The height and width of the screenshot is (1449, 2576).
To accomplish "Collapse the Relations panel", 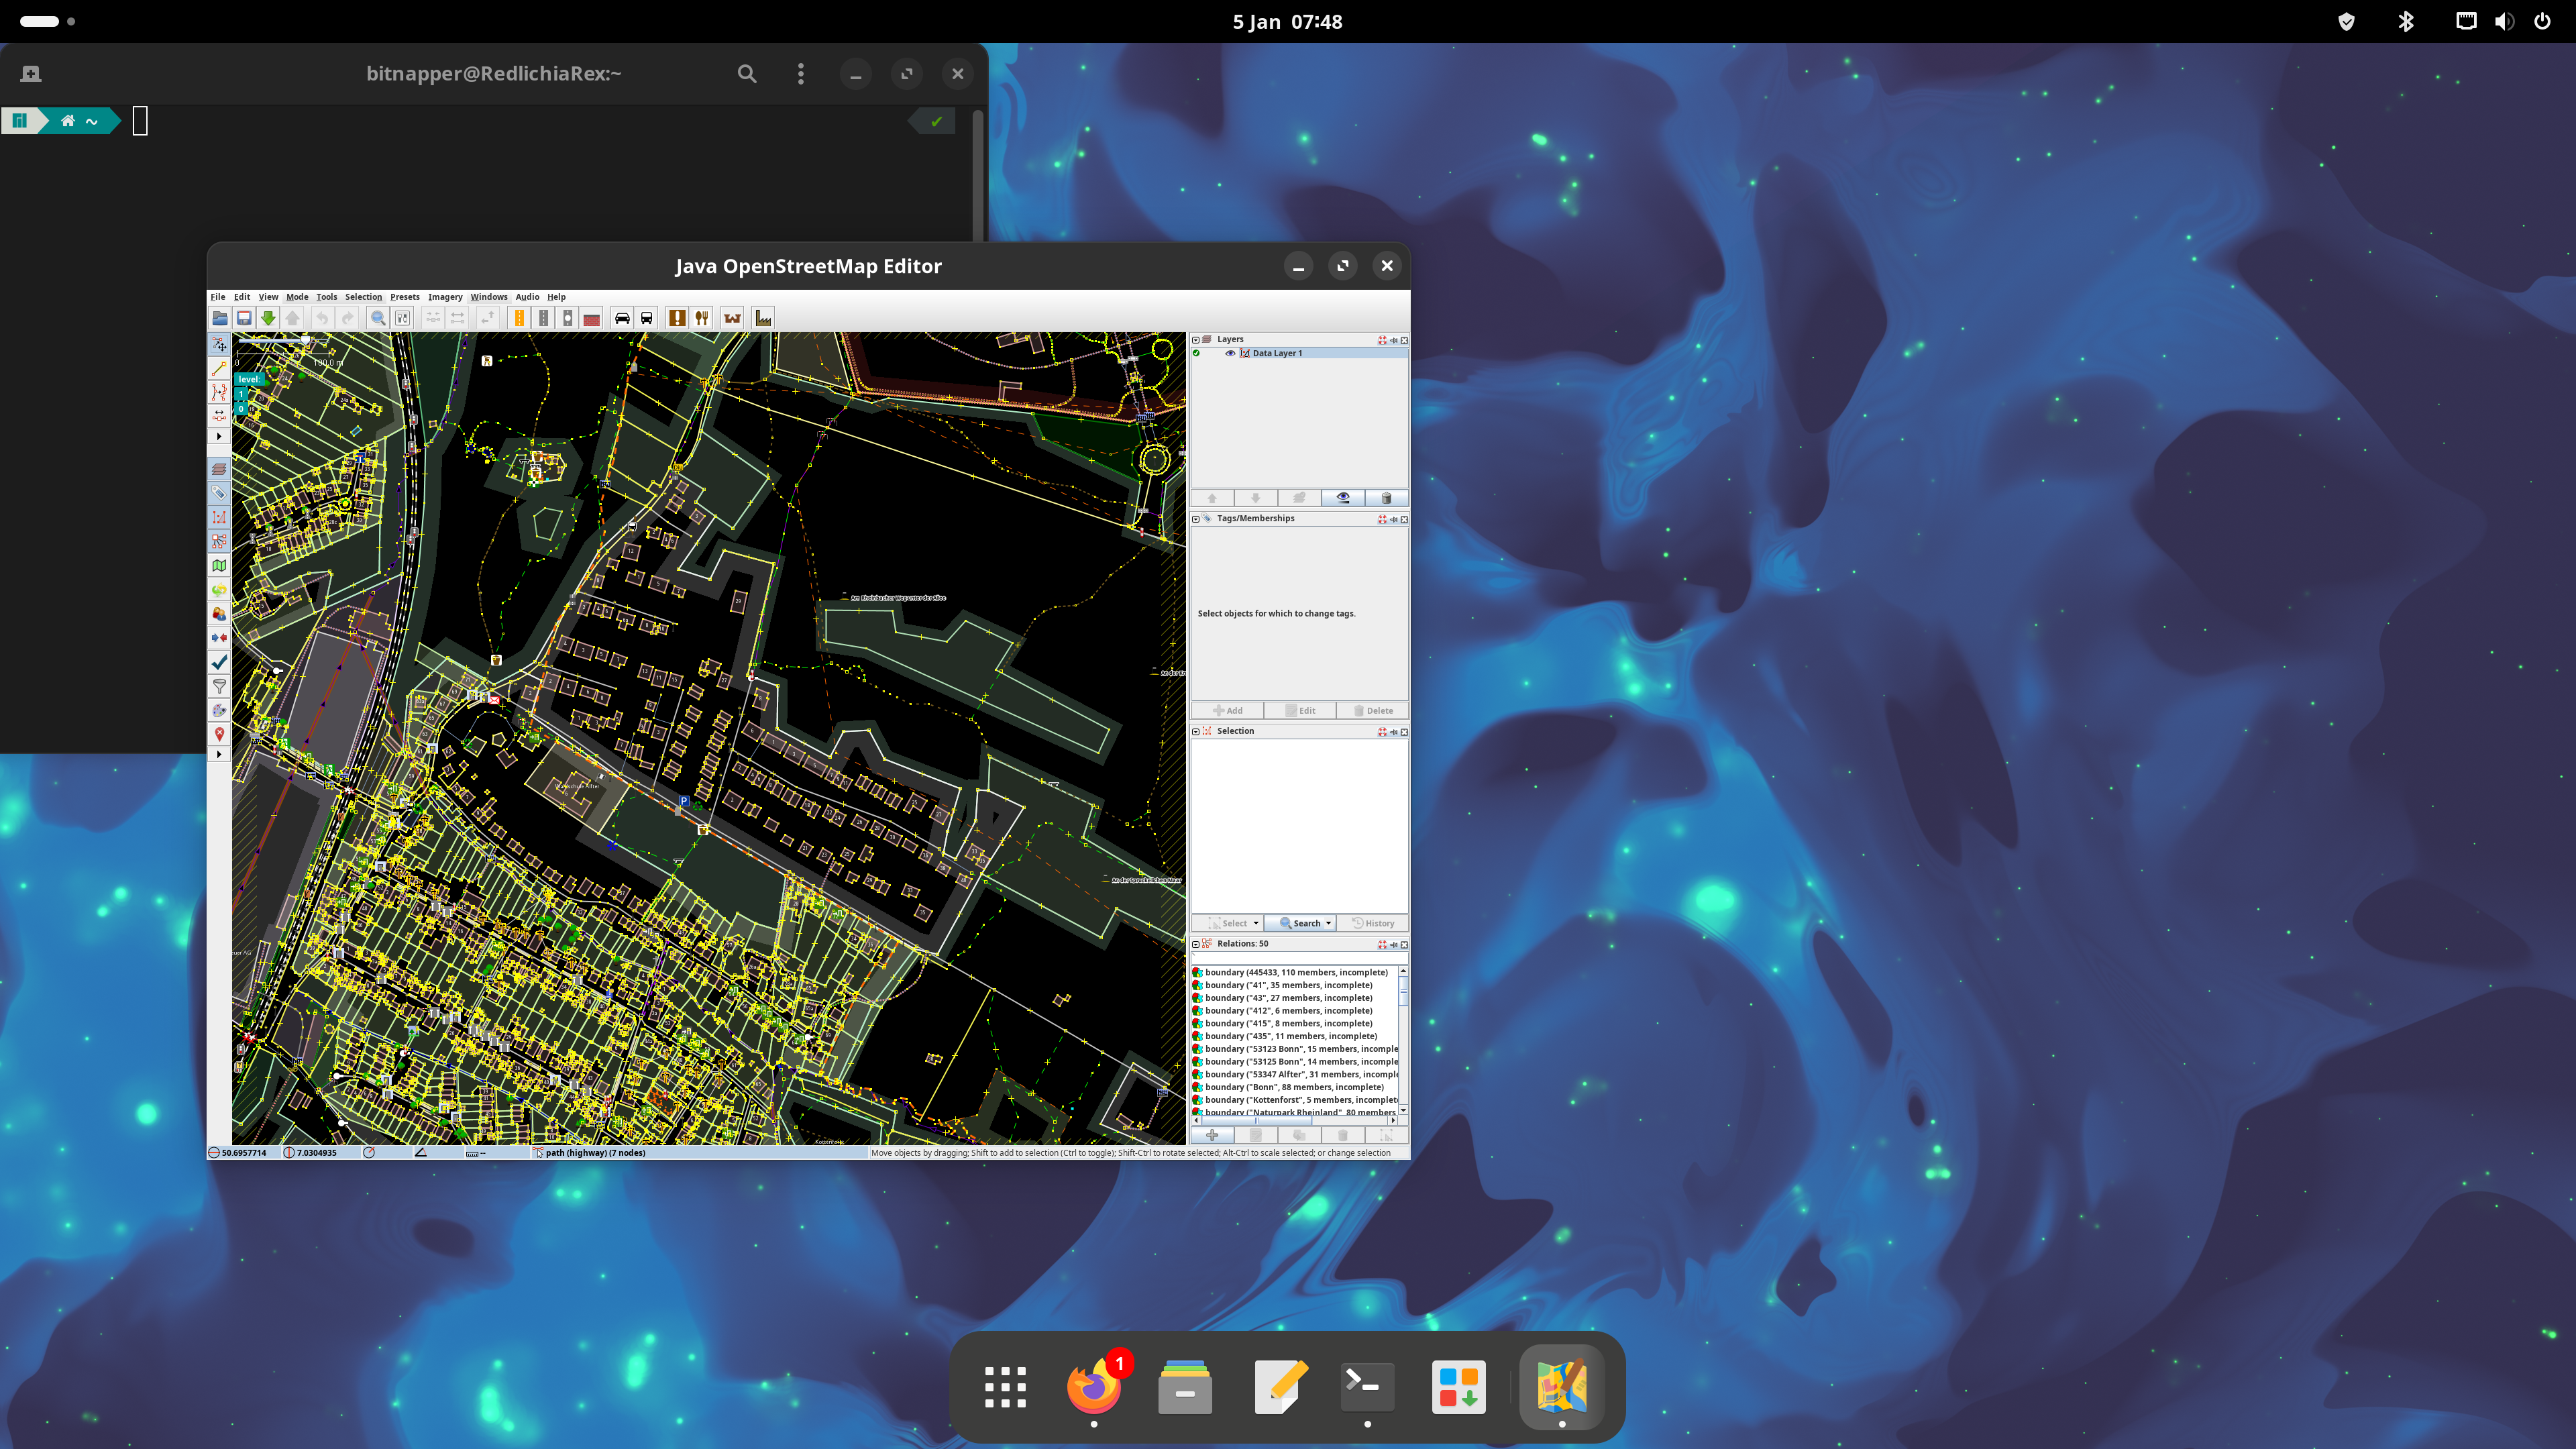I will coord(1196,944).
